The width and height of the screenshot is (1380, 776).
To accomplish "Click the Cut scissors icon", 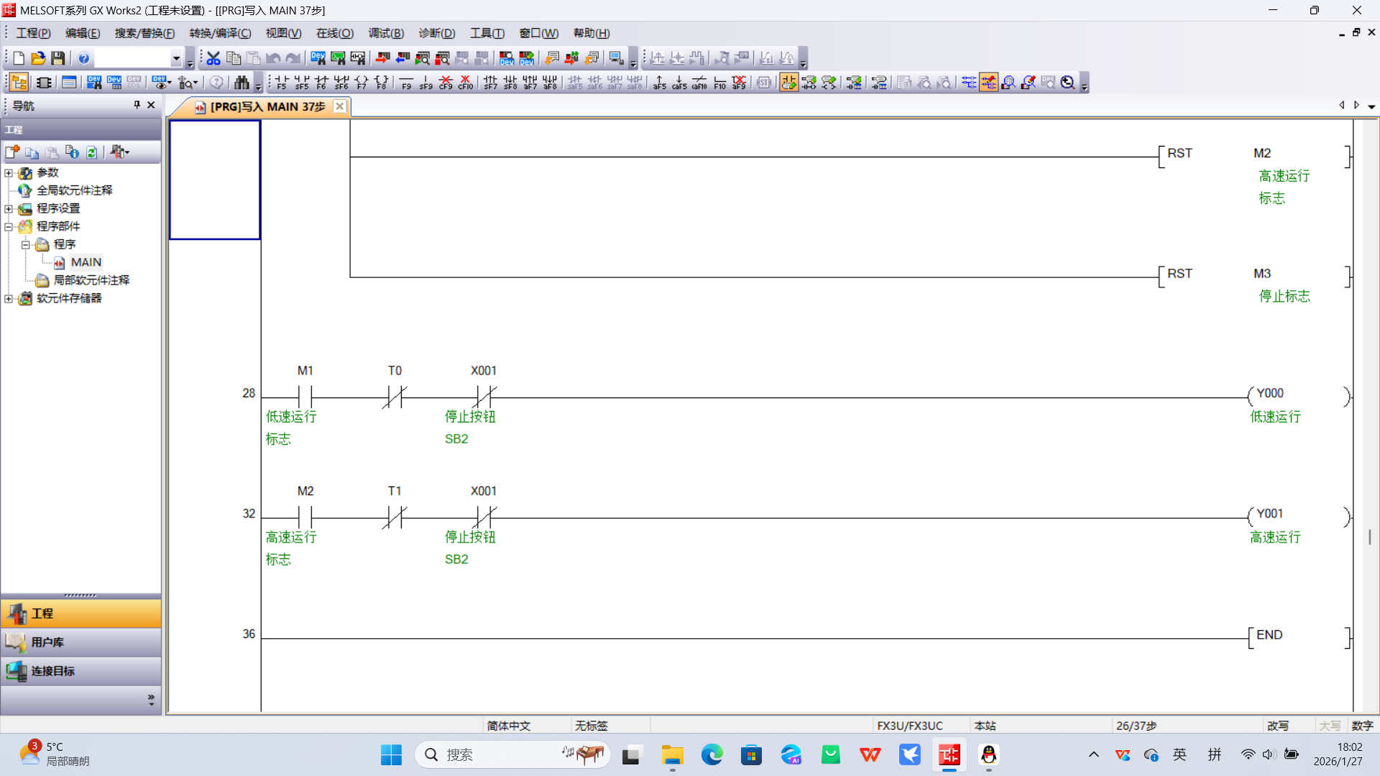I will (x=213, y=58).
